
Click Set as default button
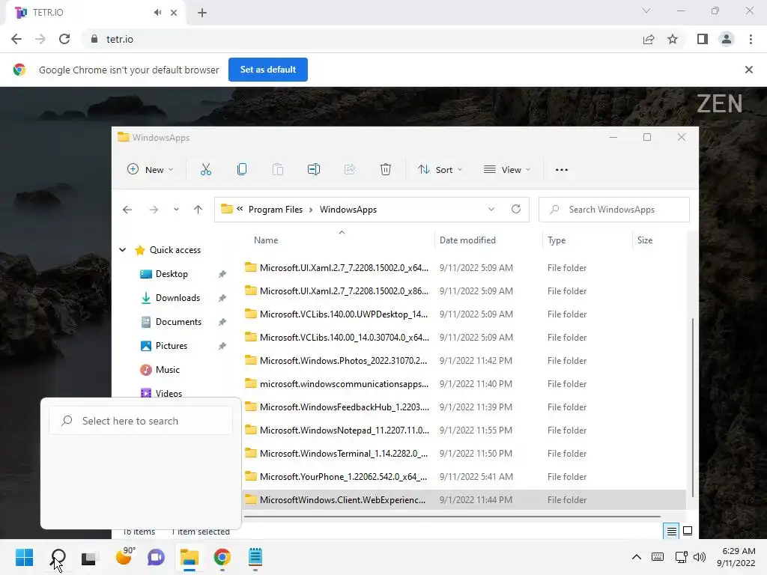268,70
